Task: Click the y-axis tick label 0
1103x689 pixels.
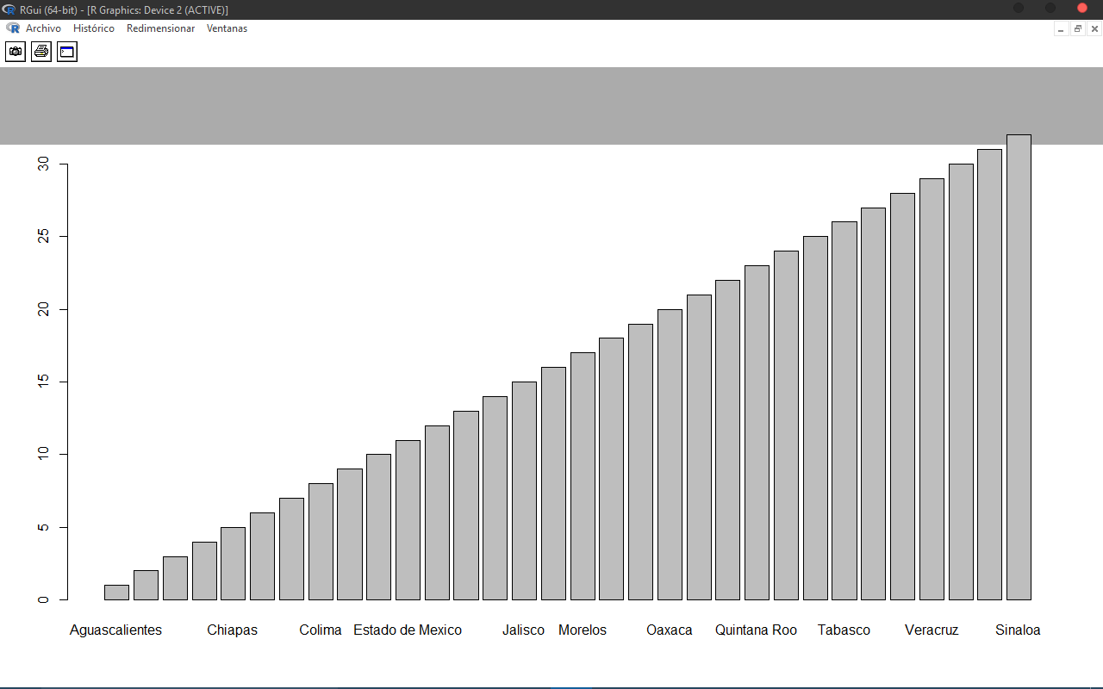Action: tap(44, 599)
